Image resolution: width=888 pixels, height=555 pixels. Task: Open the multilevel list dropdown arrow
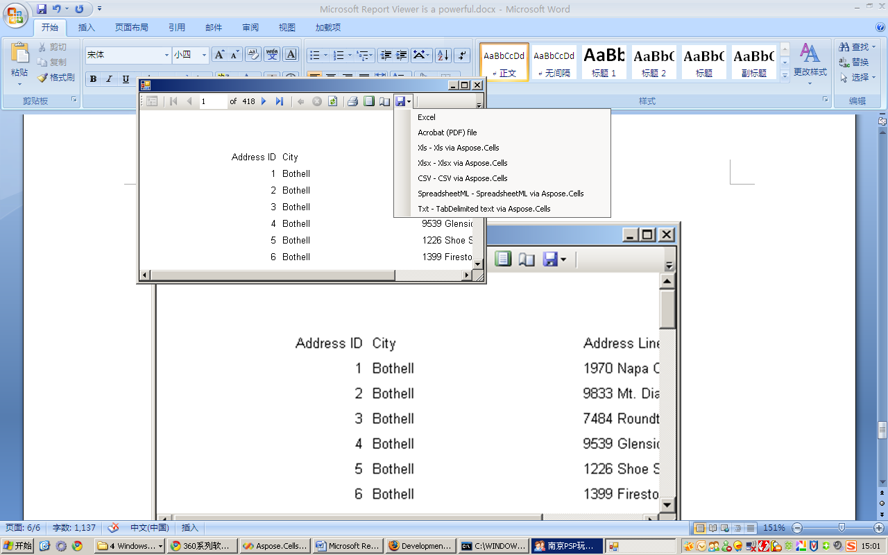(372, 55)
